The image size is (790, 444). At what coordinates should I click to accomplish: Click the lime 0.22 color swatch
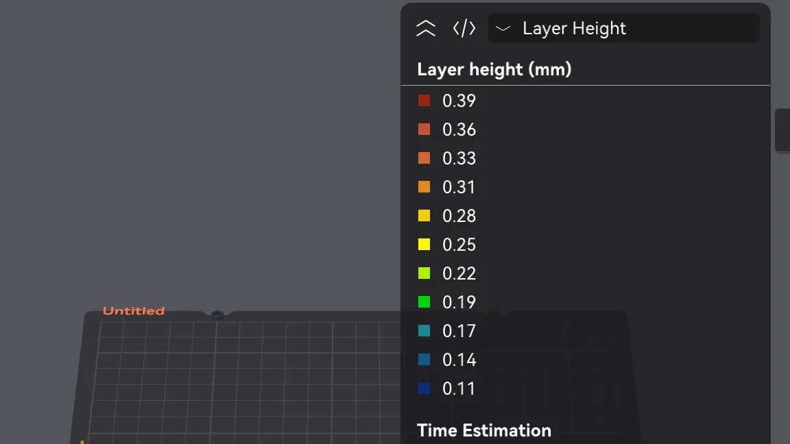pos(424,273)
